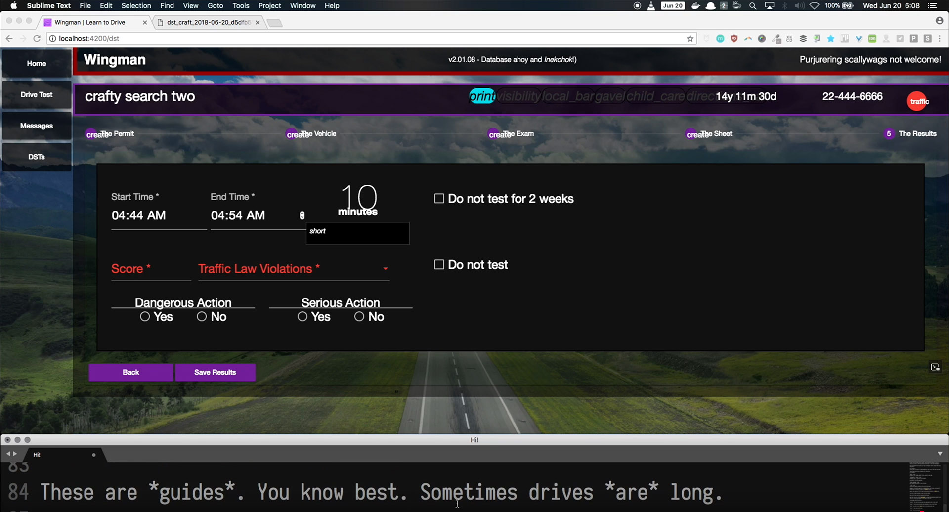Expand the Traffic Law Violations dropdown
The width and height of the screenshot is (949, 512).
[385, 269]
